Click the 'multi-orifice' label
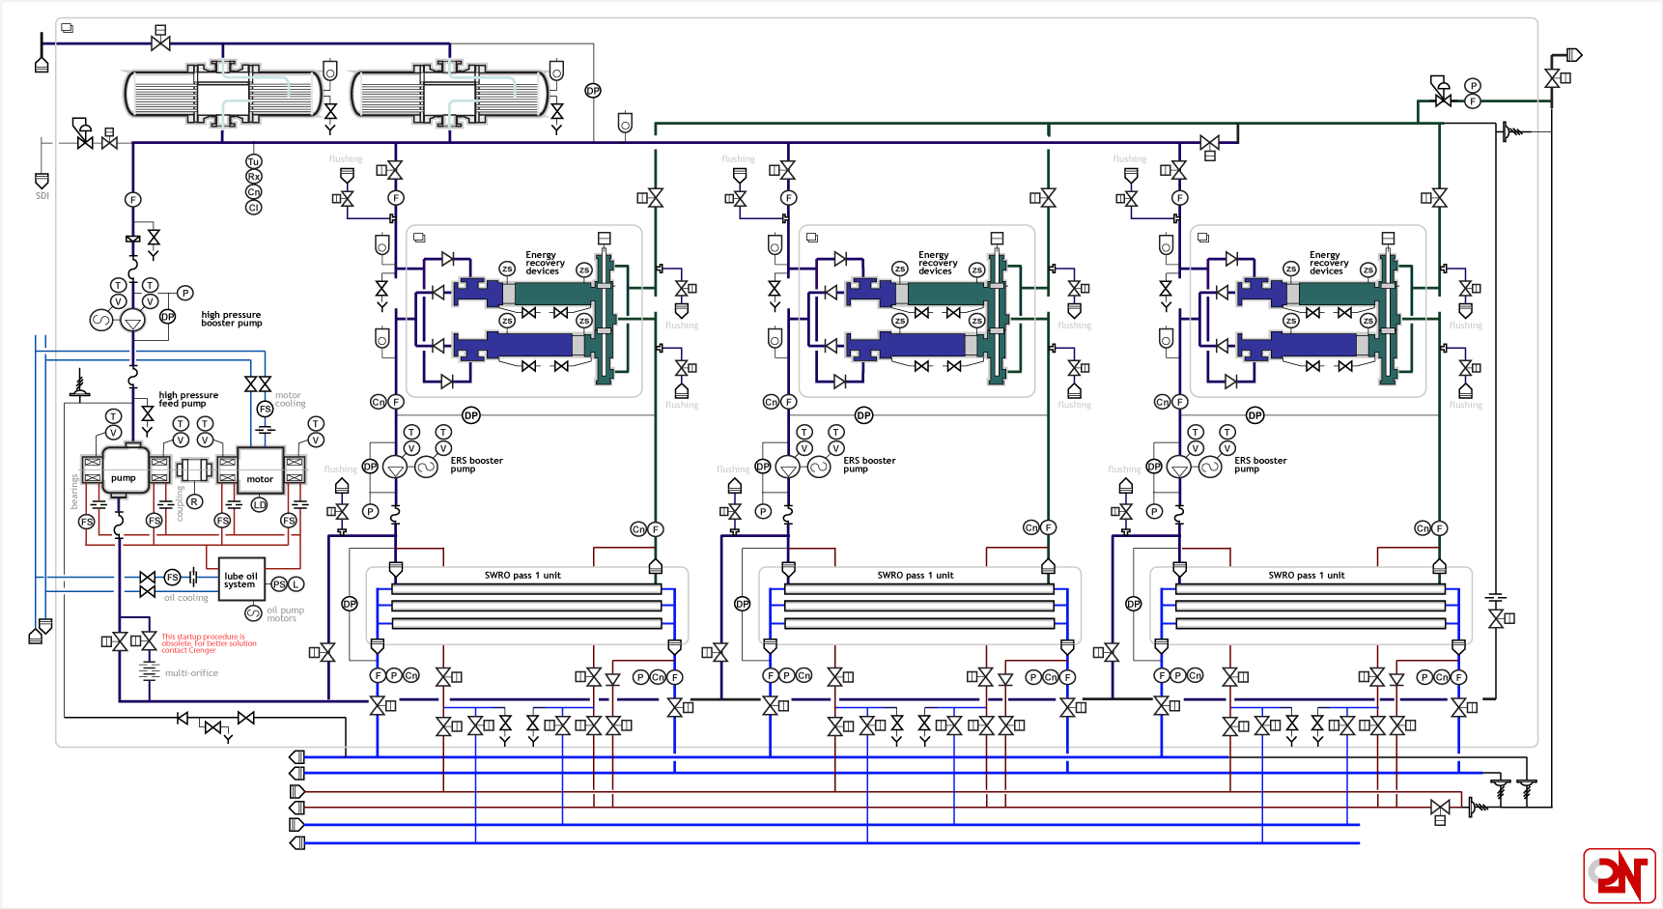Viewport: 1663px width, 909px height. (x=191, y=673)
